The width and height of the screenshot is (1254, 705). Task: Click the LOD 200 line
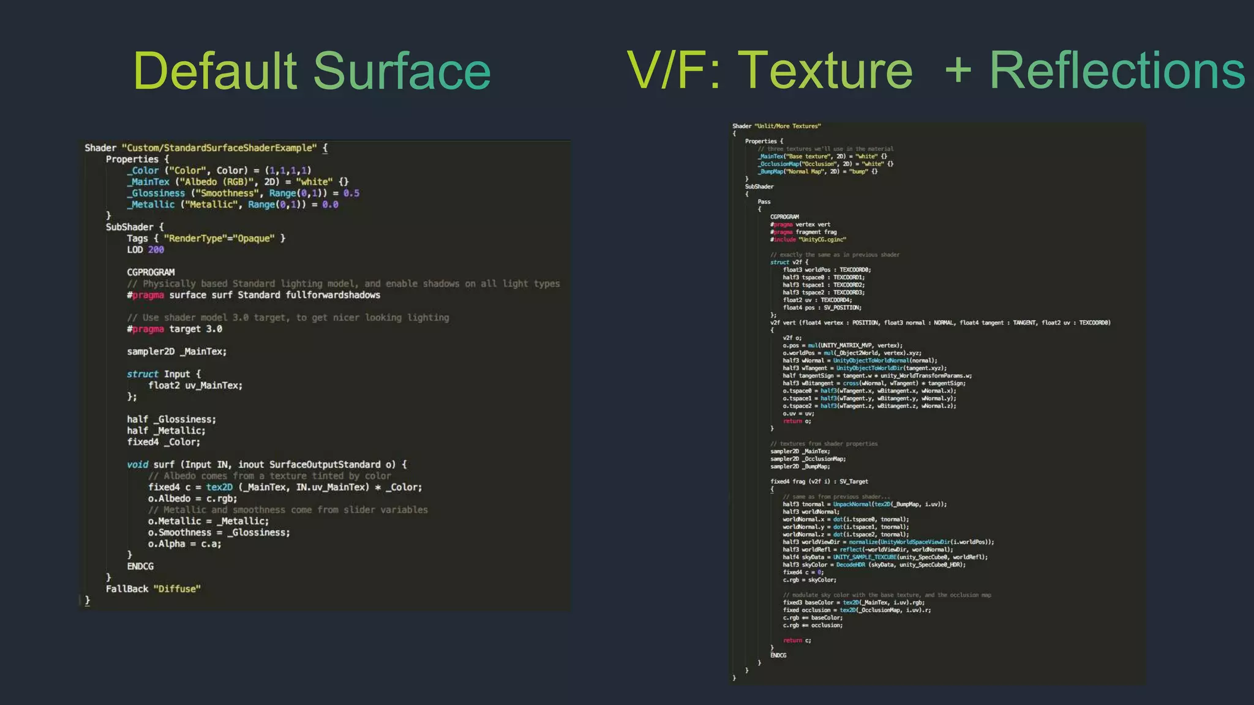(145, 250)
